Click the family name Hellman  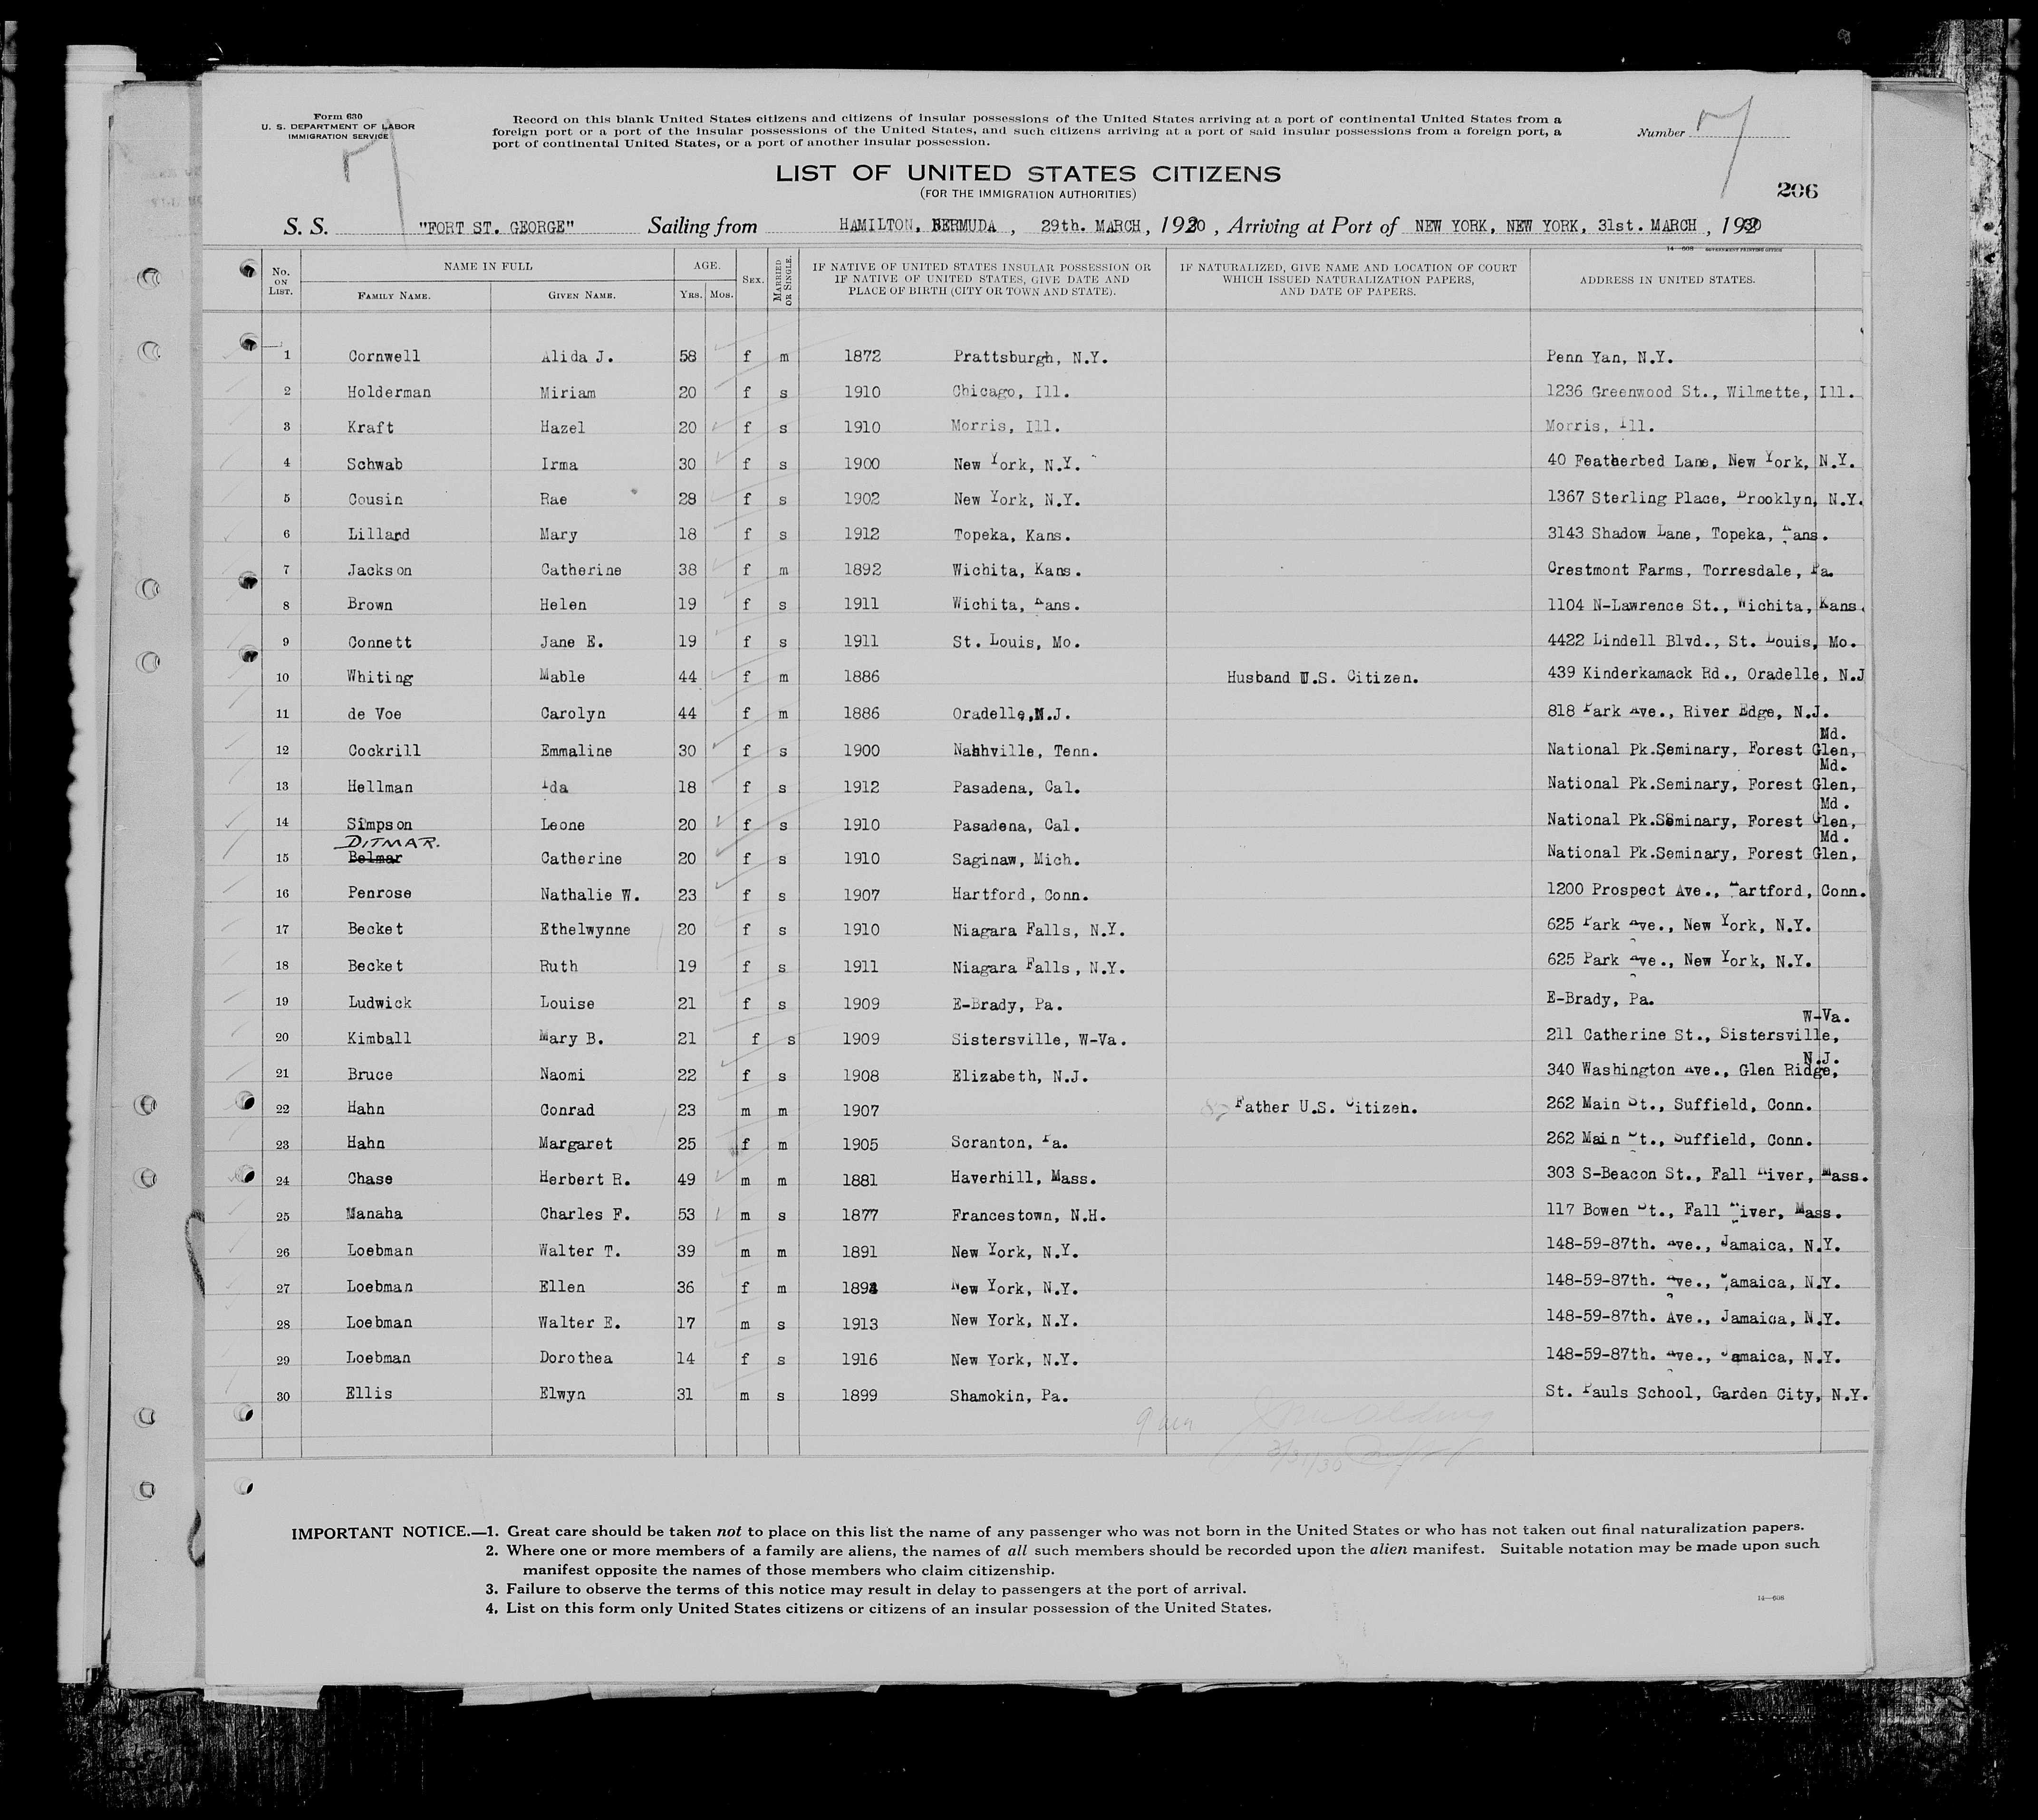point(380,787)
